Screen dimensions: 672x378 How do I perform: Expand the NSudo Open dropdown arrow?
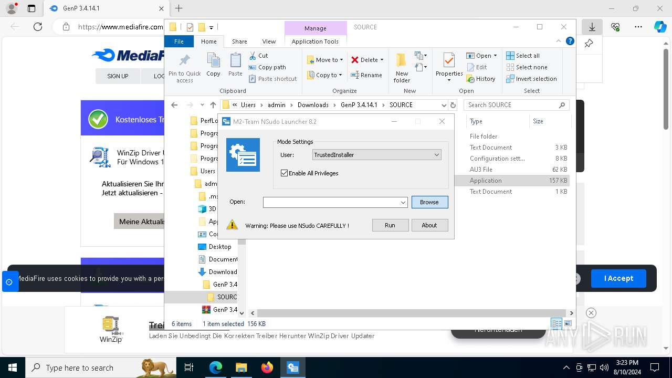coord(403,202)
